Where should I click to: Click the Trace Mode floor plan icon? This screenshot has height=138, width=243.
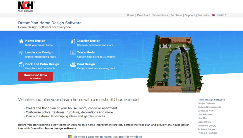point(73,53)
